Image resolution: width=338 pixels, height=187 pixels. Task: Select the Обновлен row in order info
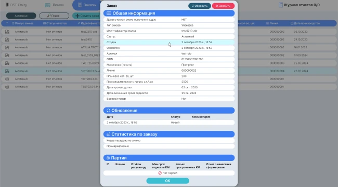169,48
